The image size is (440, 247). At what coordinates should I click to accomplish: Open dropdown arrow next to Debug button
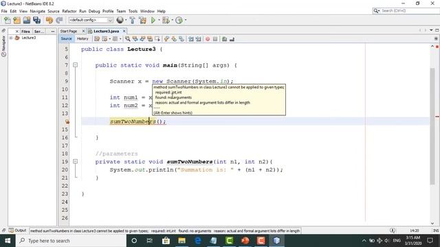tap(172, 20)
